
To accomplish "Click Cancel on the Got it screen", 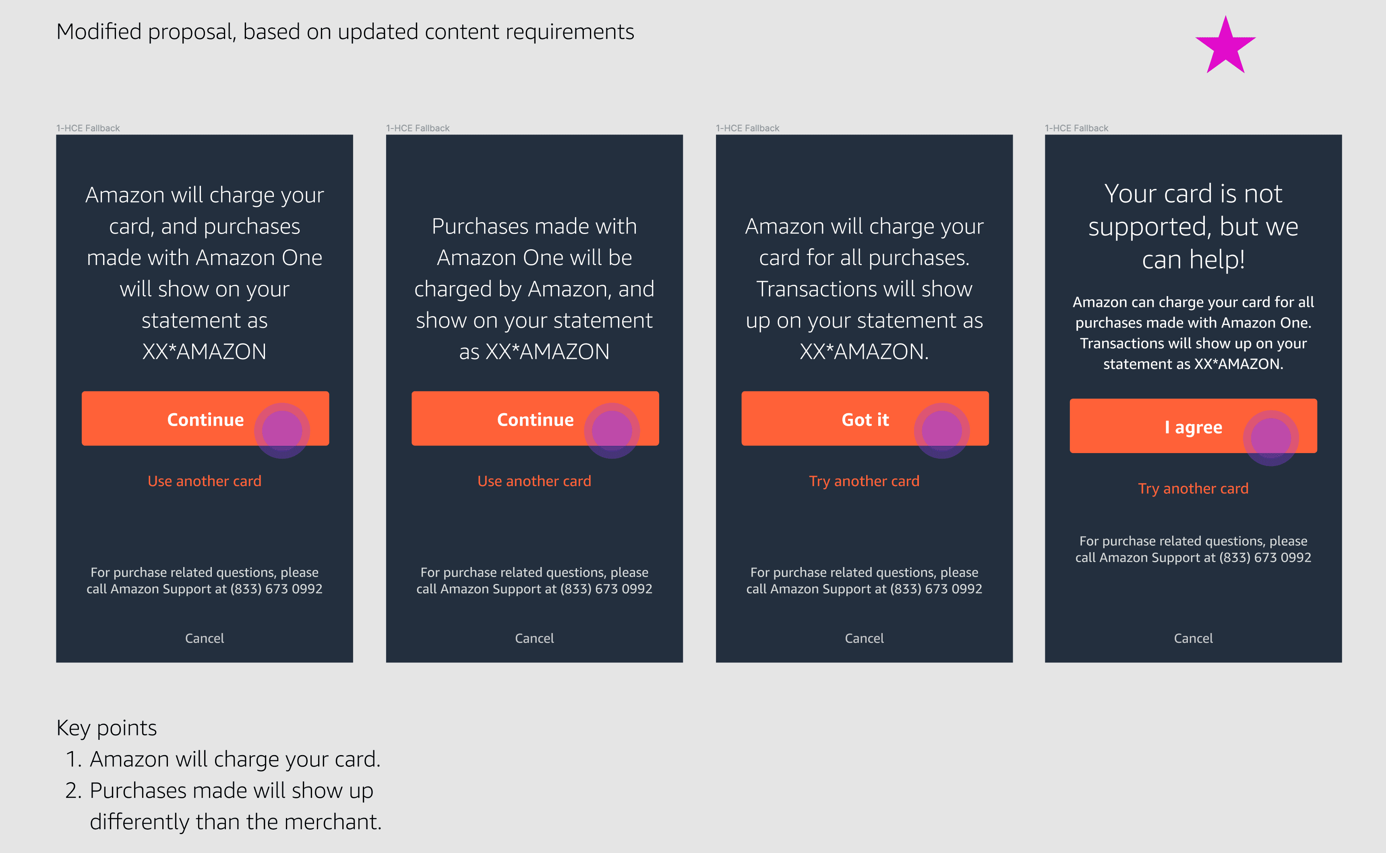I will 864,638.
